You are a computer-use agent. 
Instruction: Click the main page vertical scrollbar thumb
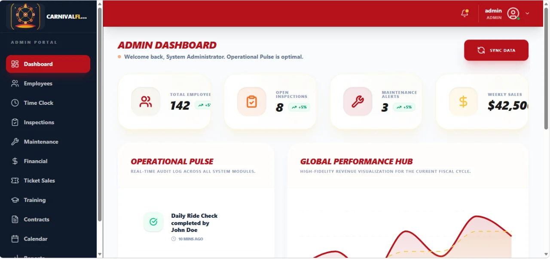pos(547,69)
